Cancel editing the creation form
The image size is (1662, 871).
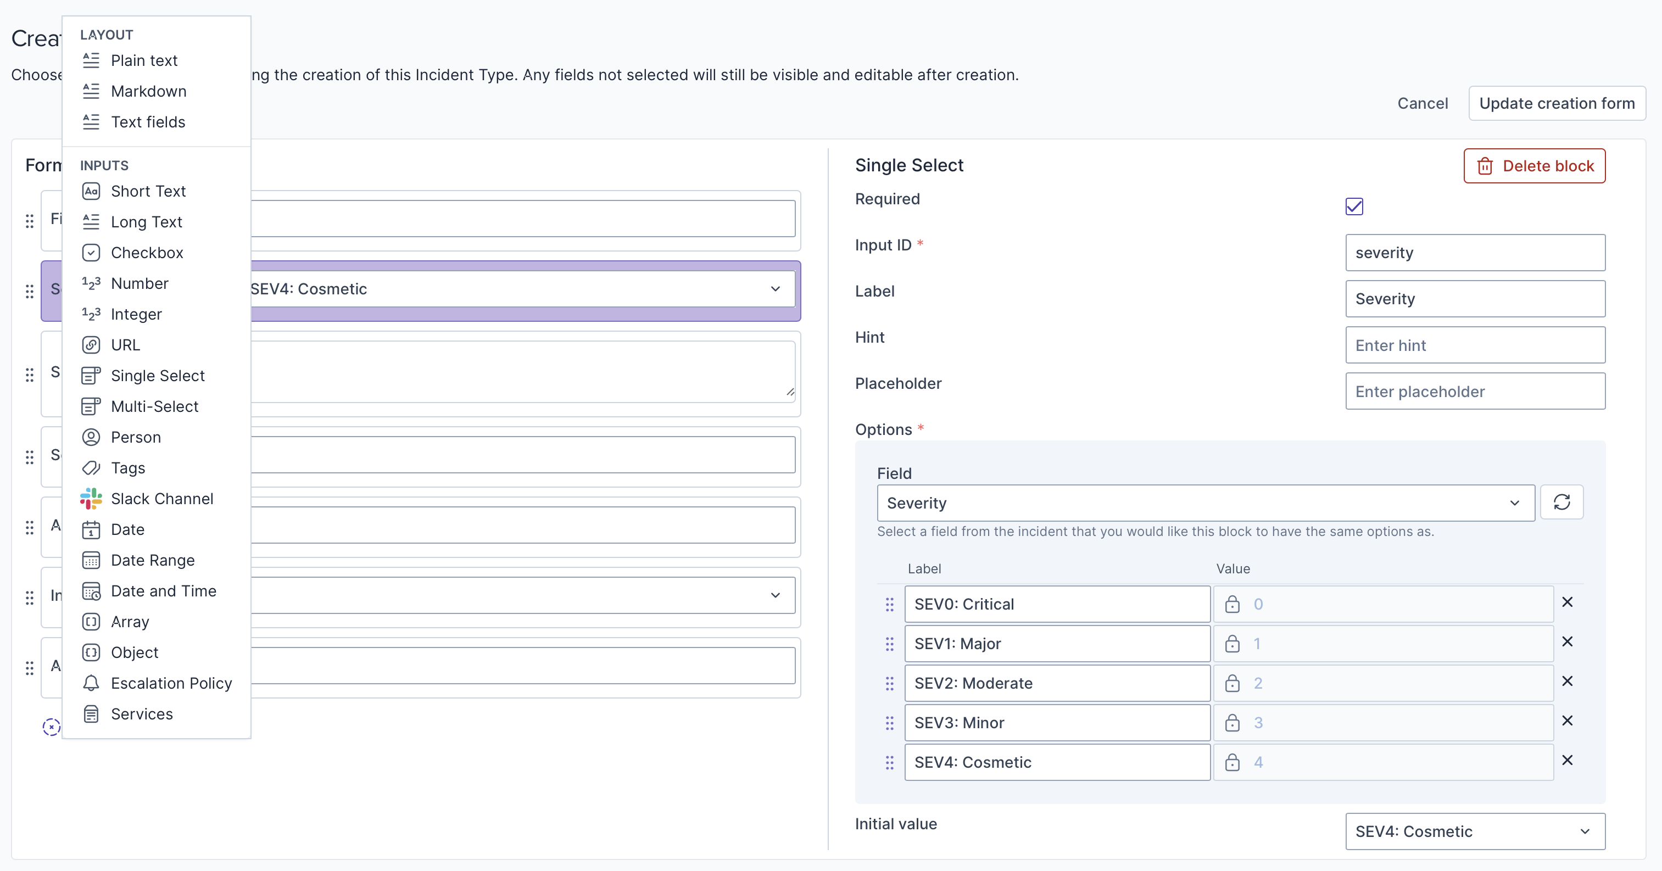click(x=1422, y=103)
